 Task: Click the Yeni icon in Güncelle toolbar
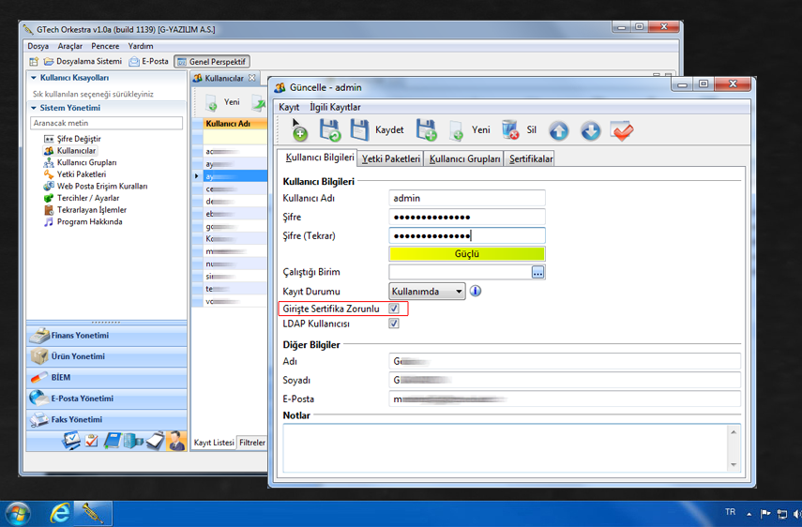(457, 130)
